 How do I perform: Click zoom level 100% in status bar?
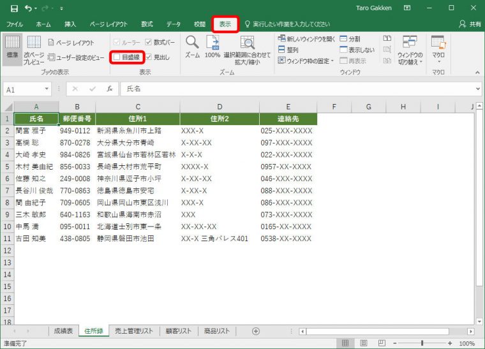pyautogui.click(x=466, y=343)
